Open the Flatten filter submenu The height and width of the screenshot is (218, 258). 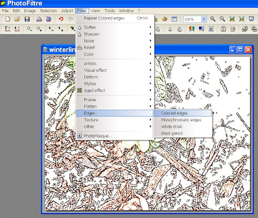coord(115,106)
